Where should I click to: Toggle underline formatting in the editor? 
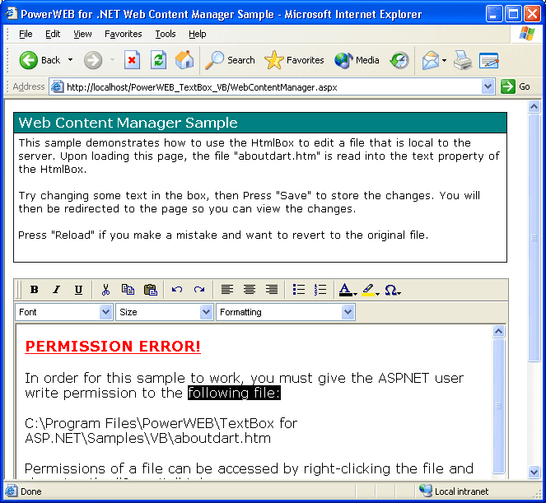click(79, 290)
